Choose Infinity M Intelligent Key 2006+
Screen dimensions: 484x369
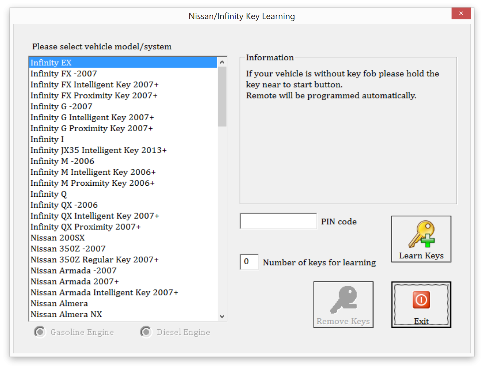point(123,172)
